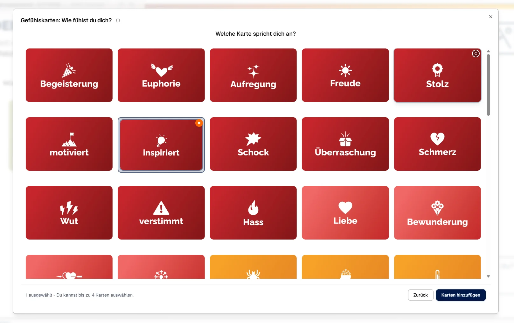Select the Freude sun card
The image size is (514, 323).
345,75
